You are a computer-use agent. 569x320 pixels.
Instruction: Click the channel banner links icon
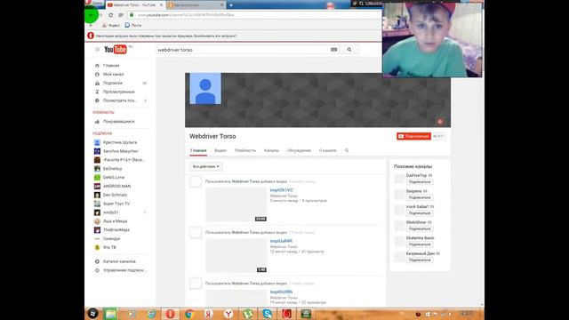click(440, 122)
